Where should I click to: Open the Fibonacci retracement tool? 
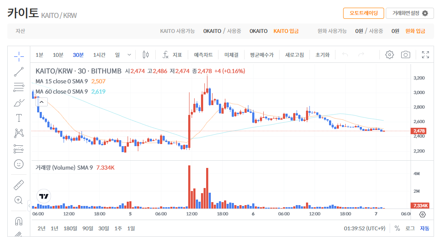(19, 87)
